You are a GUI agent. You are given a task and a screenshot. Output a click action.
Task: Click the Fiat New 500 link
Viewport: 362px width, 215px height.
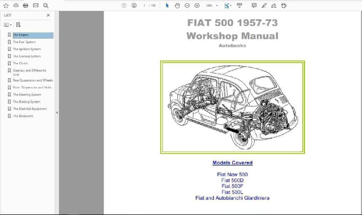tap(232, 174)
